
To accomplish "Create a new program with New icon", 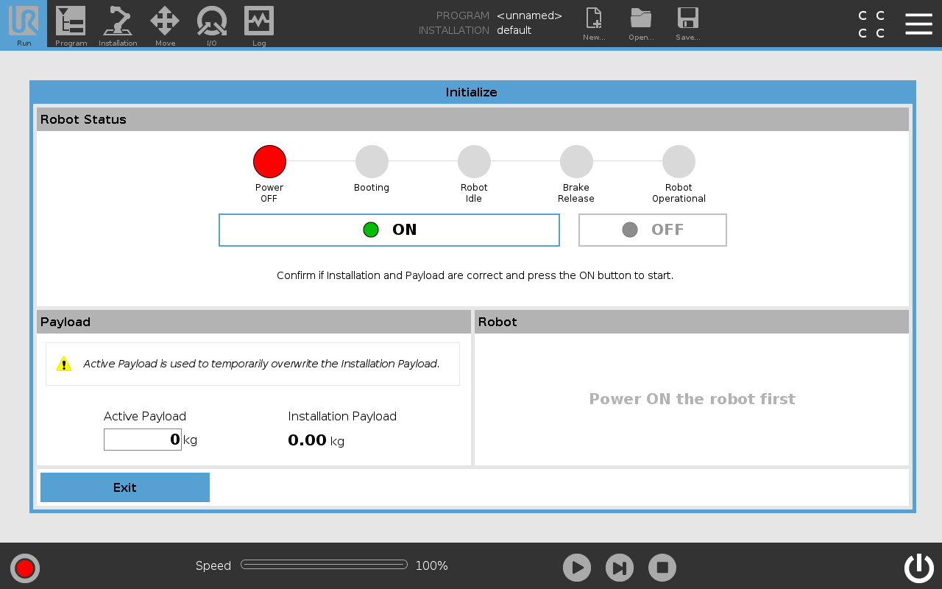I will pos(594,24).
